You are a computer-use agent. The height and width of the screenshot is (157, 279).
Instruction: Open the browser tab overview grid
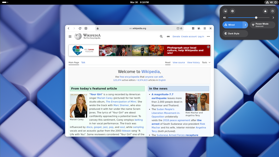(x=193, y=28)
